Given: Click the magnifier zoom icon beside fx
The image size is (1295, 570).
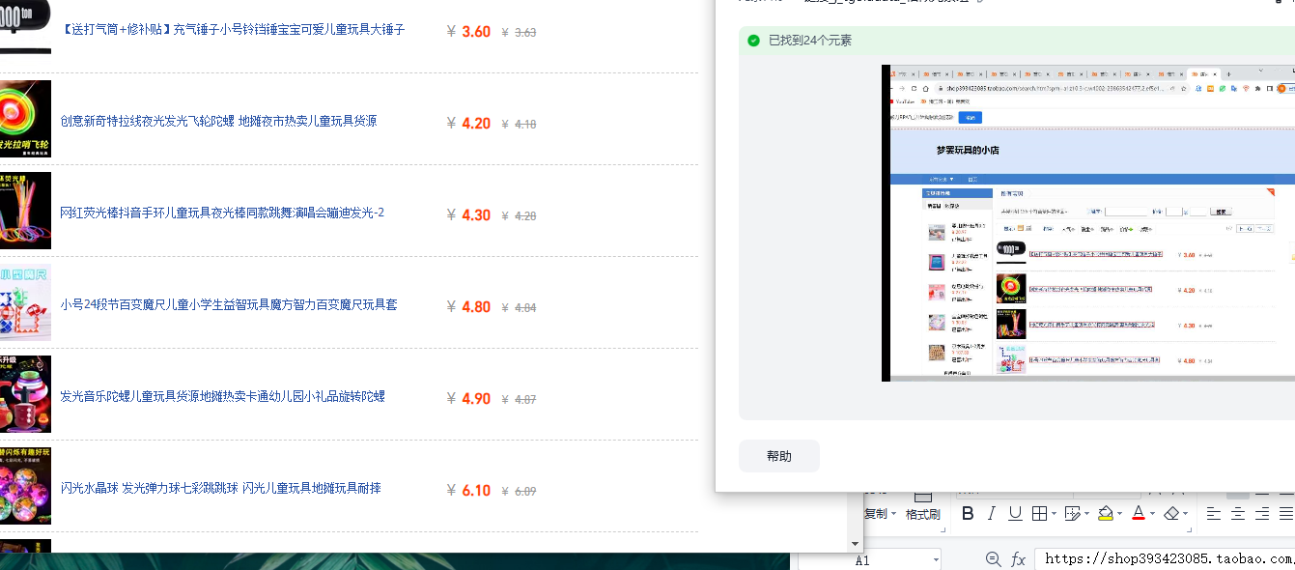Looking at the screenshot, I should [993, 559].
